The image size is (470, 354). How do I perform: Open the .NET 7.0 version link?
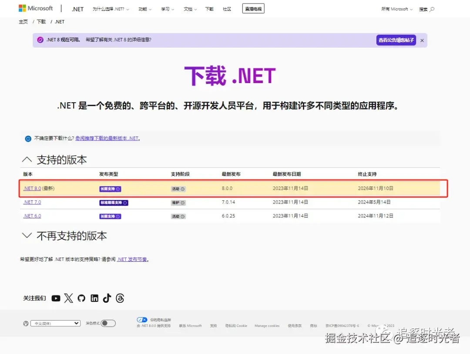click(32, 202)
